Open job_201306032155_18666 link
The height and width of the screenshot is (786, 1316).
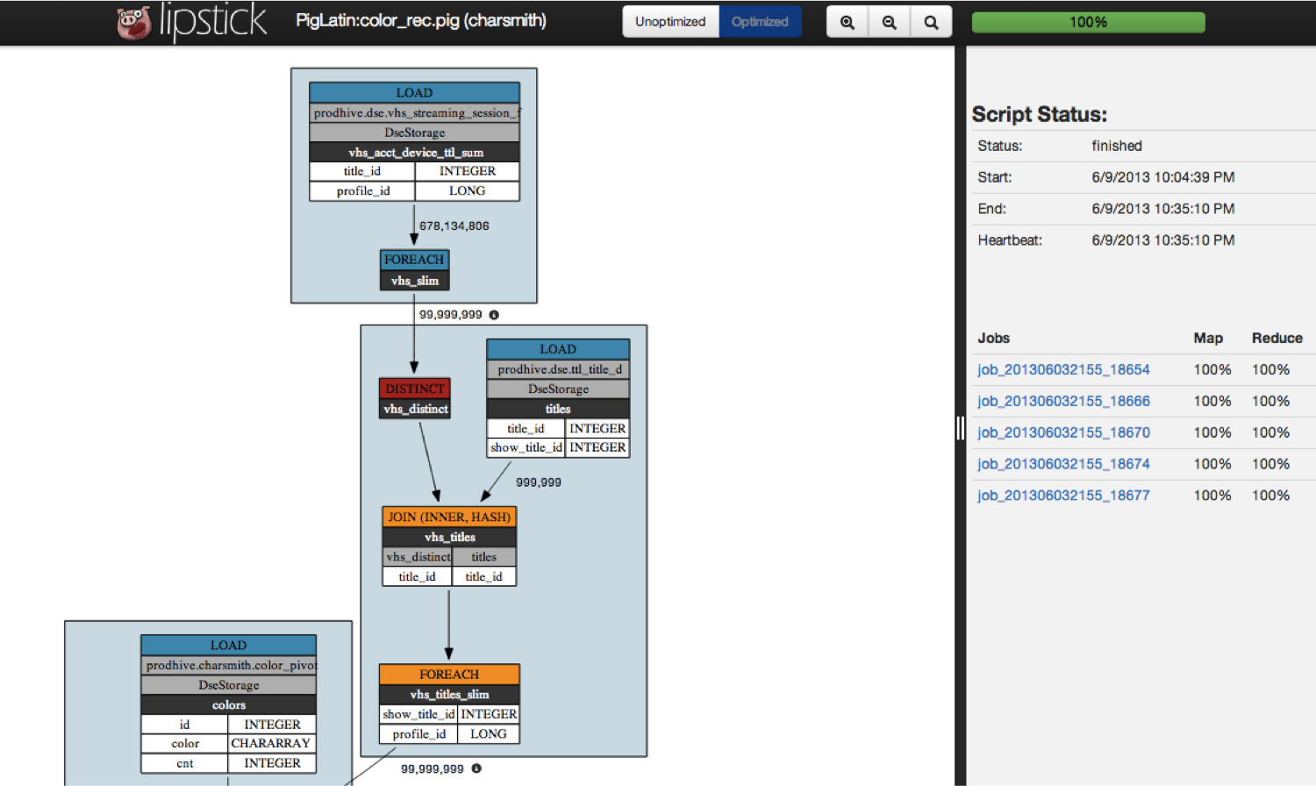click(x=1063, y=402)
